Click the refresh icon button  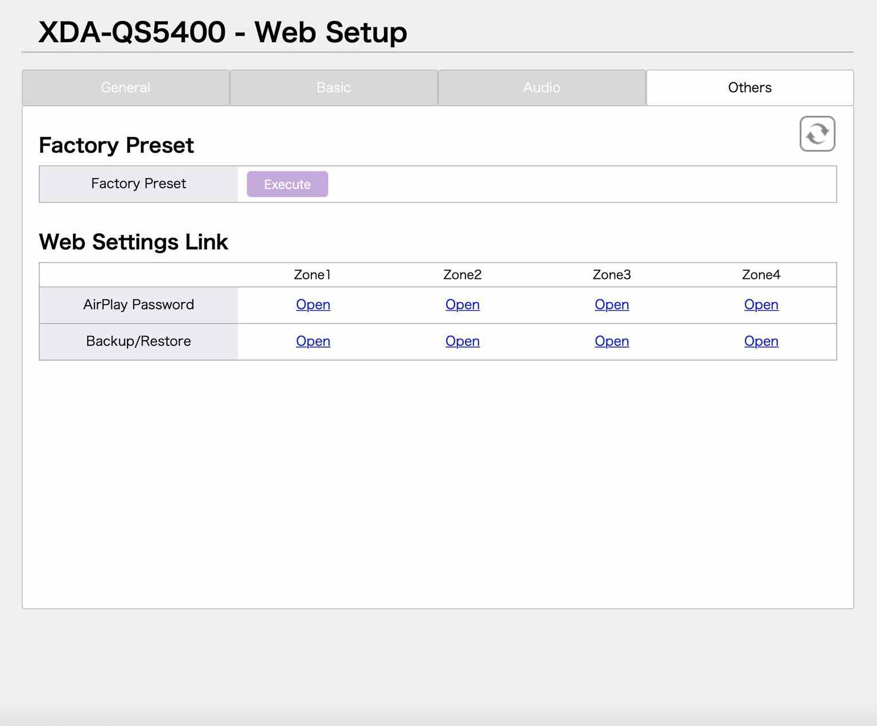[x=817, y=134]
